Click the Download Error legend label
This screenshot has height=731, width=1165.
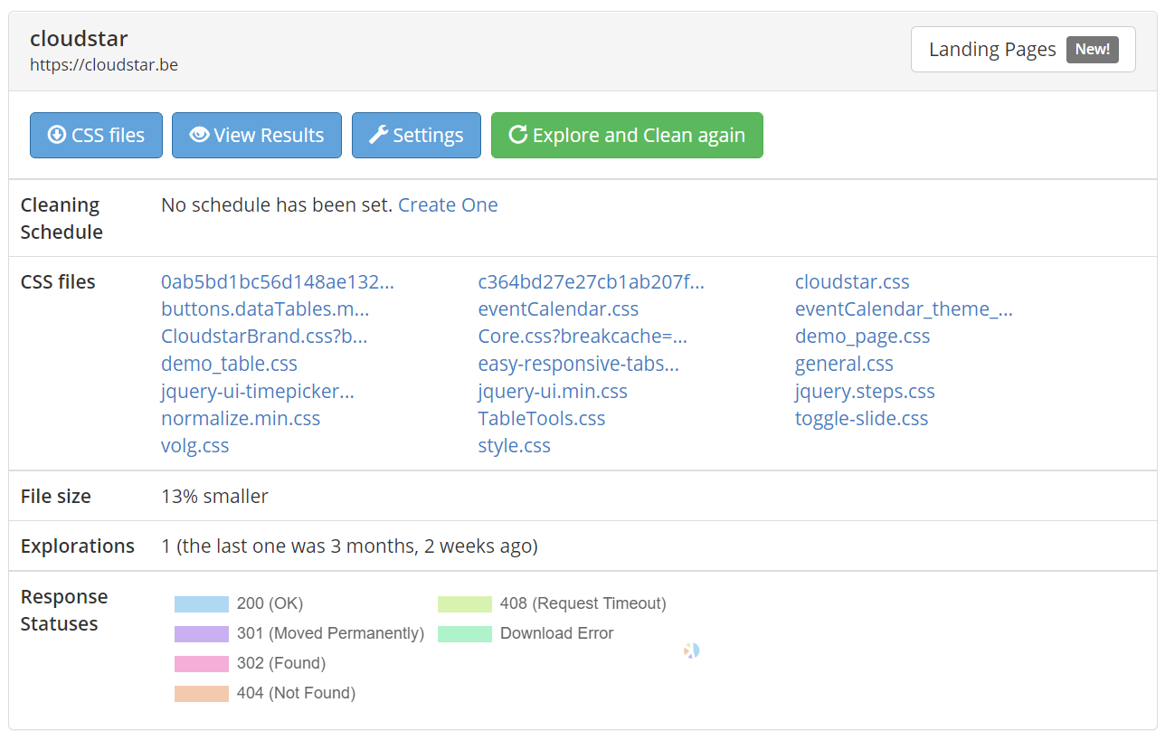tap(556, 633)
